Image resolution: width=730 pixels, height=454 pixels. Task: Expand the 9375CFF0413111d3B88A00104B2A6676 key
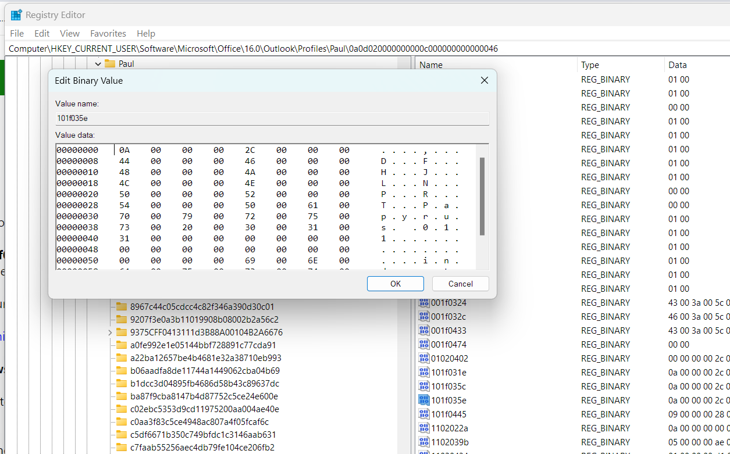tap(110, 333)
